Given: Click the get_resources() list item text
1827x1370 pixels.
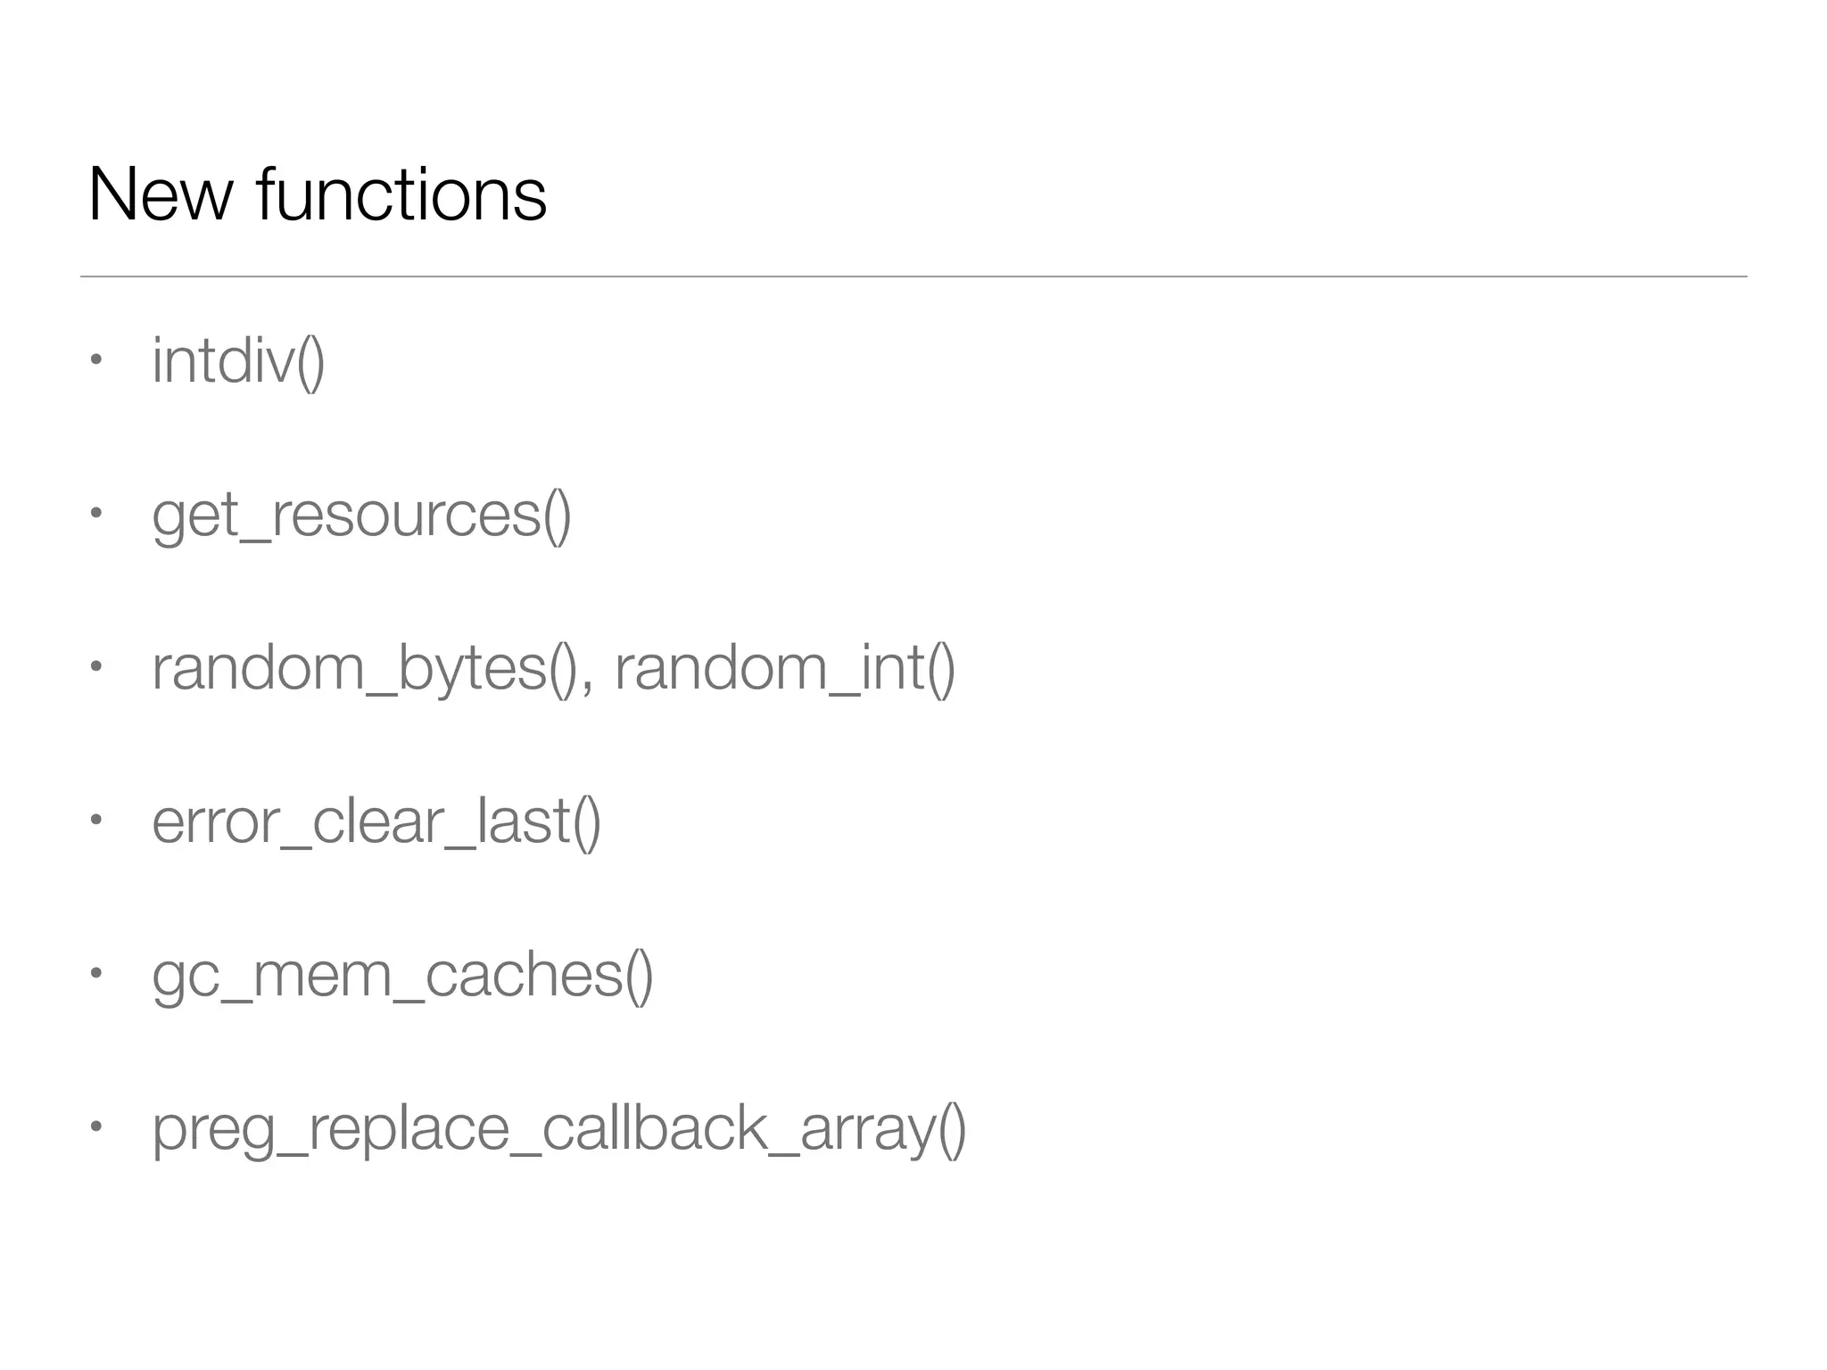Looking at the screenshot, I should [361, 516].
